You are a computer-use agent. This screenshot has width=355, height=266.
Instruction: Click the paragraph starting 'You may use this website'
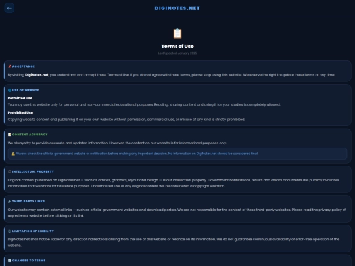(144, 104)
